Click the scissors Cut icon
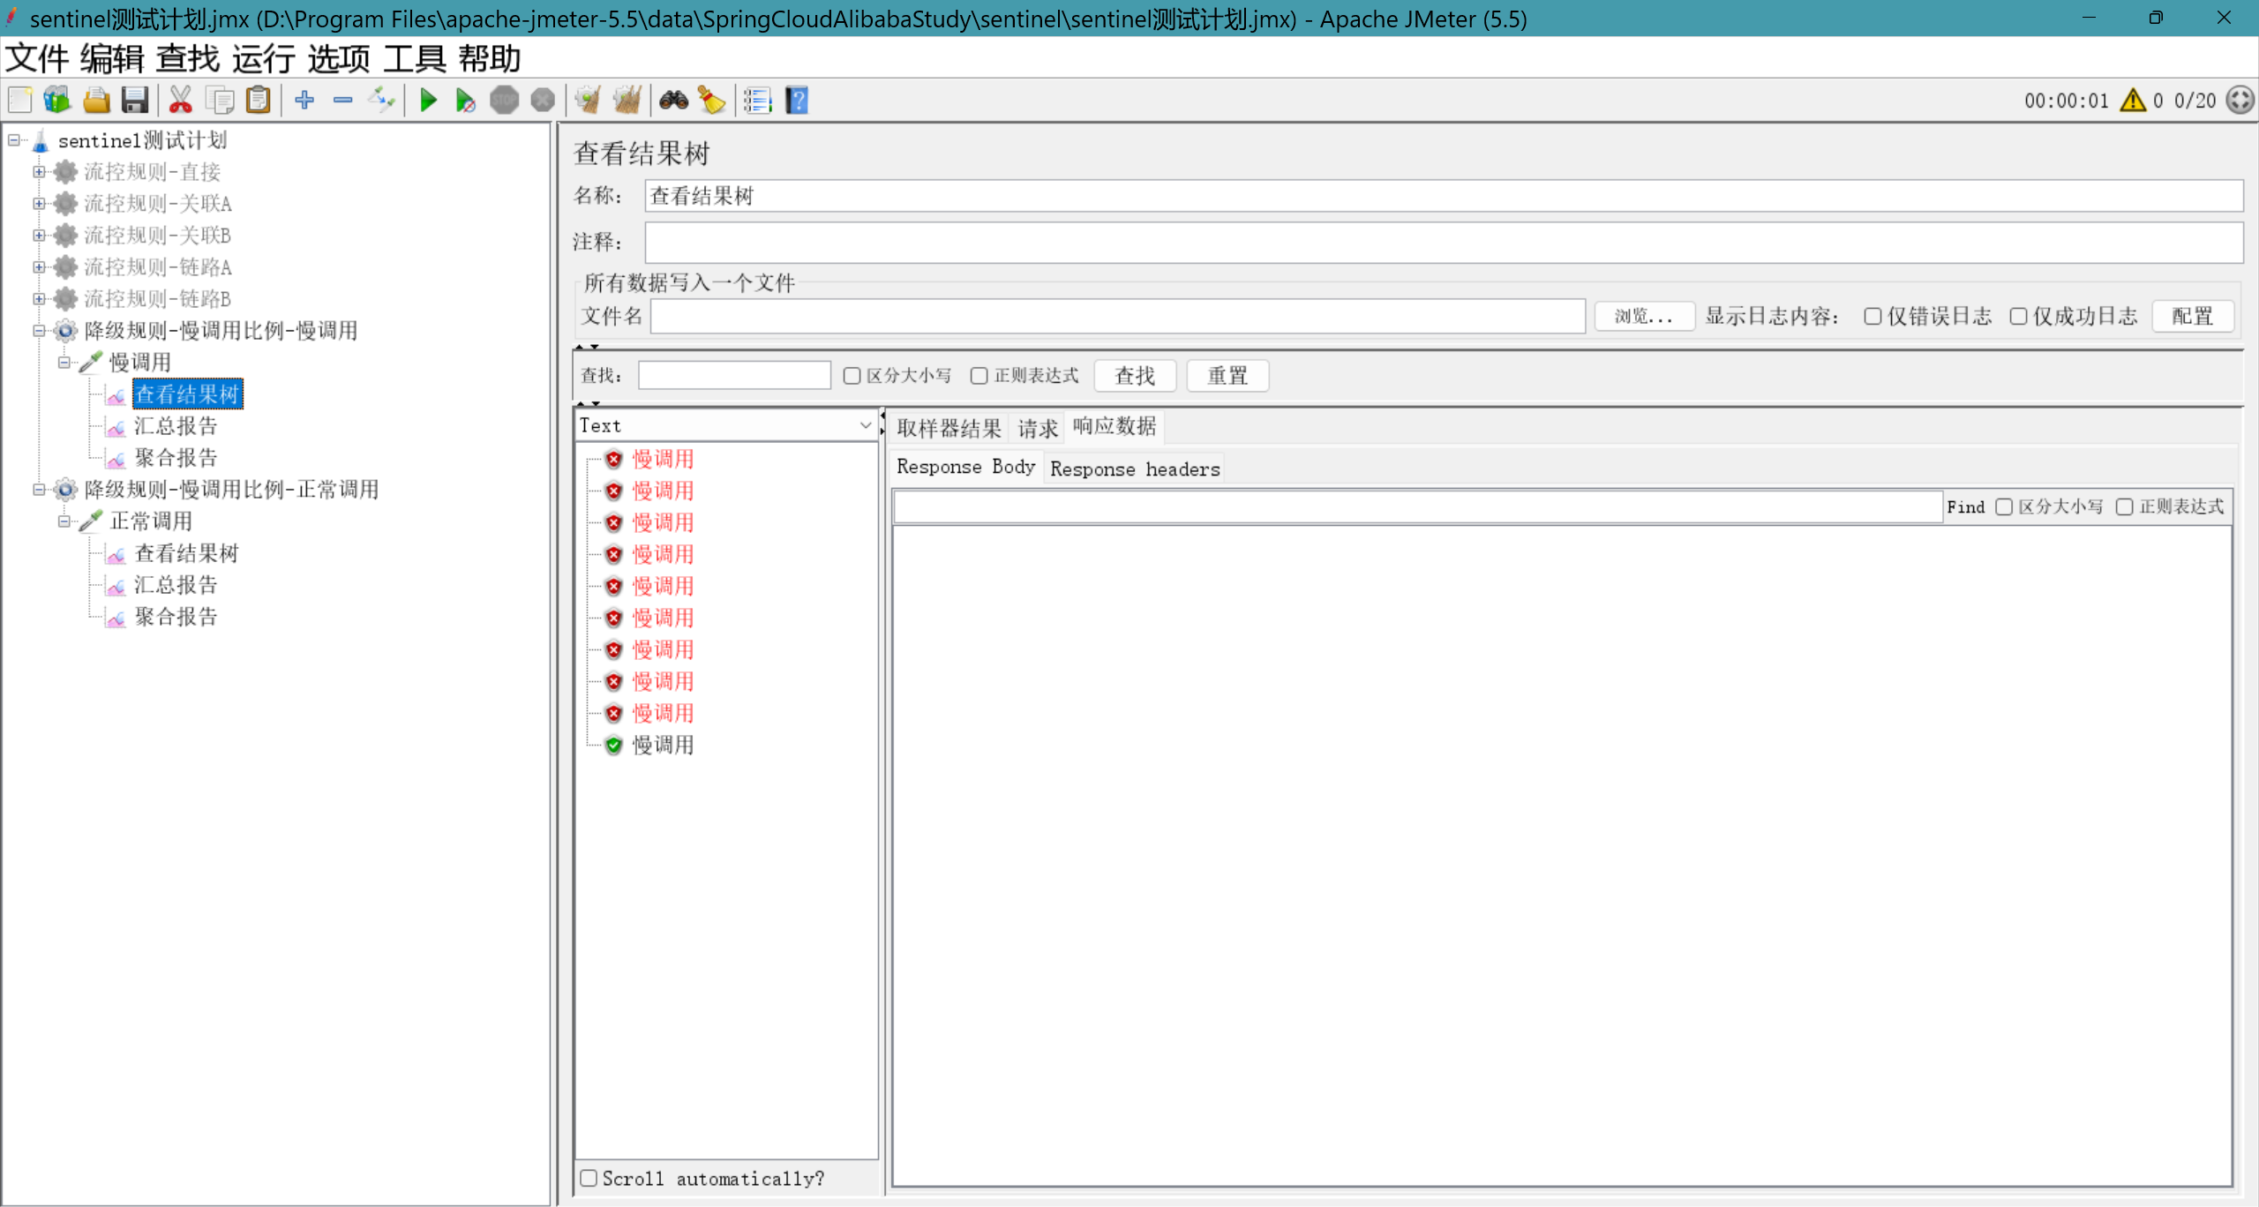The width and height of the screenshot is (2259, 1207). tap(181, 101)
